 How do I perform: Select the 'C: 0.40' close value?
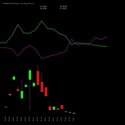coord(43,6)
